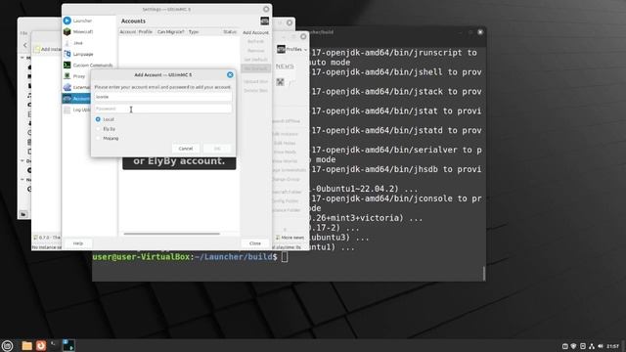Open the Terminal from the taskbar
The height and width of the screenshot is (352, 626).
point(55,345)
